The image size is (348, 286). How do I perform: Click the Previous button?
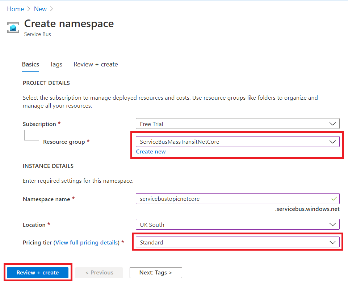(99, 273)
